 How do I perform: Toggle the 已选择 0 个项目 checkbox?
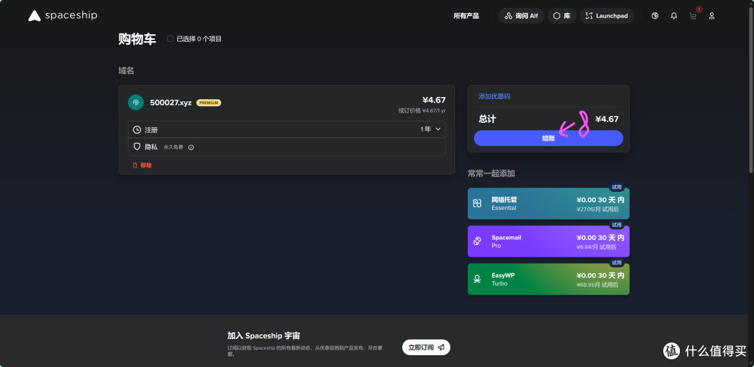170,39
